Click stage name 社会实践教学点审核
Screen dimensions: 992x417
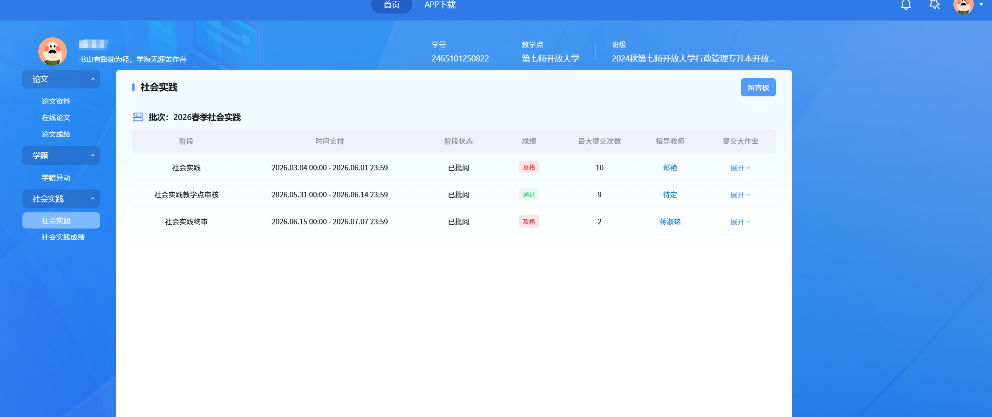(186, 195)
